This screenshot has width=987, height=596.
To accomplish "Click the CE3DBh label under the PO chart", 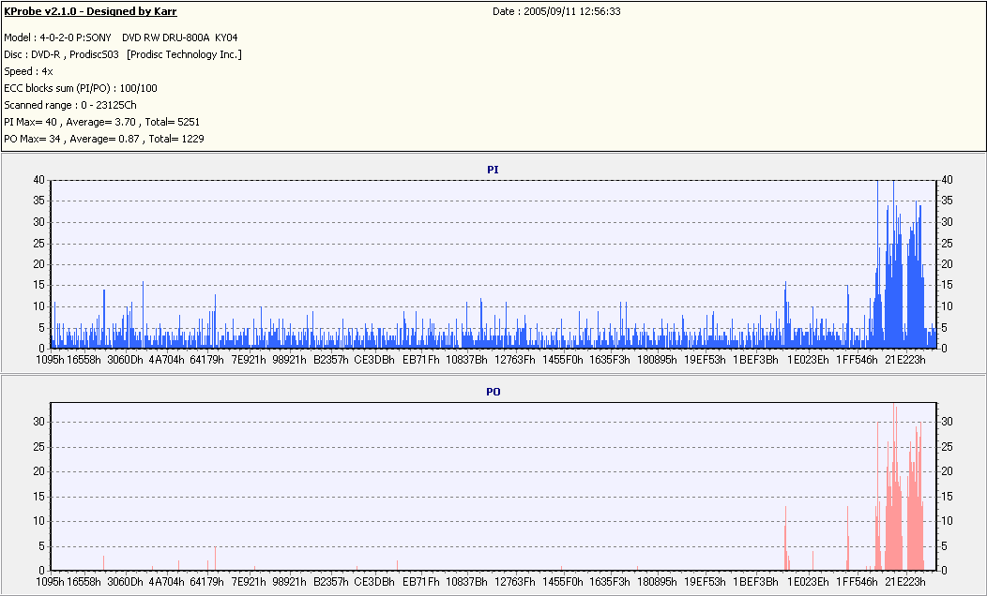I will [374, 582].
